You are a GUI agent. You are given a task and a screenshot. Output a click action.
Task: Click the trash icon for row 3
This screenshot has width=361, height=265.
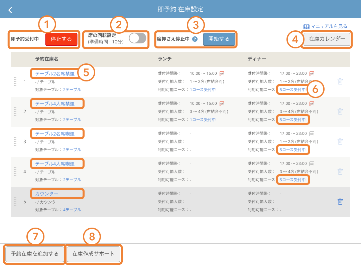(x=340, y=142)
